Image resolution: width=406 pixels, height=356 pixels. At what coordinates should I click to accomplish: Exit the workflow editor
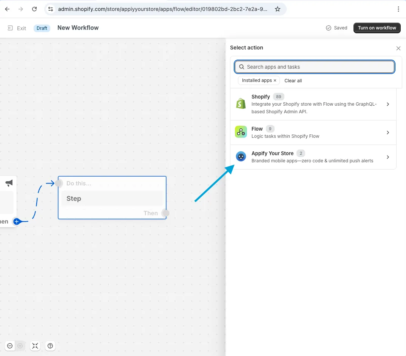(17, 28)
